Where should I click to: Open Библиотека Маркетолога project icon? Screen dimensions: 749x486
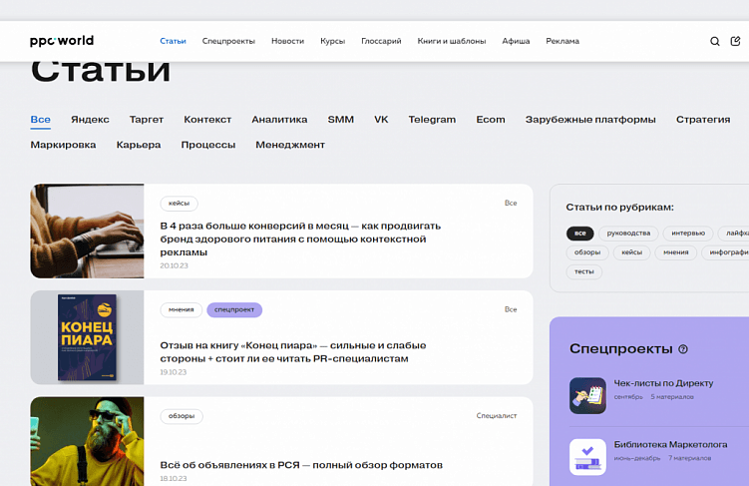pyautogui.click(x=587, y=457)
